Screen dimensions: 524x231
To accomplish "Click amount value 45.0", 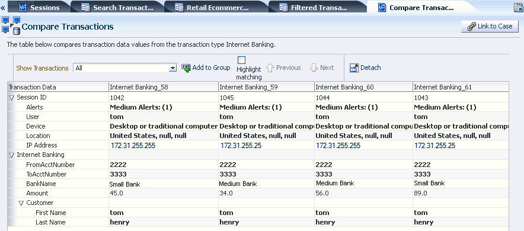I will coord(116,193).
